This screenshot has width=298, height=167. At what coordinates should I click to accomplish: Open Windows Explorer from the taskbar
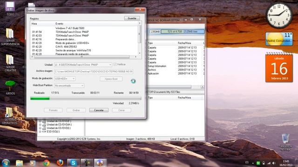(20, 163)
